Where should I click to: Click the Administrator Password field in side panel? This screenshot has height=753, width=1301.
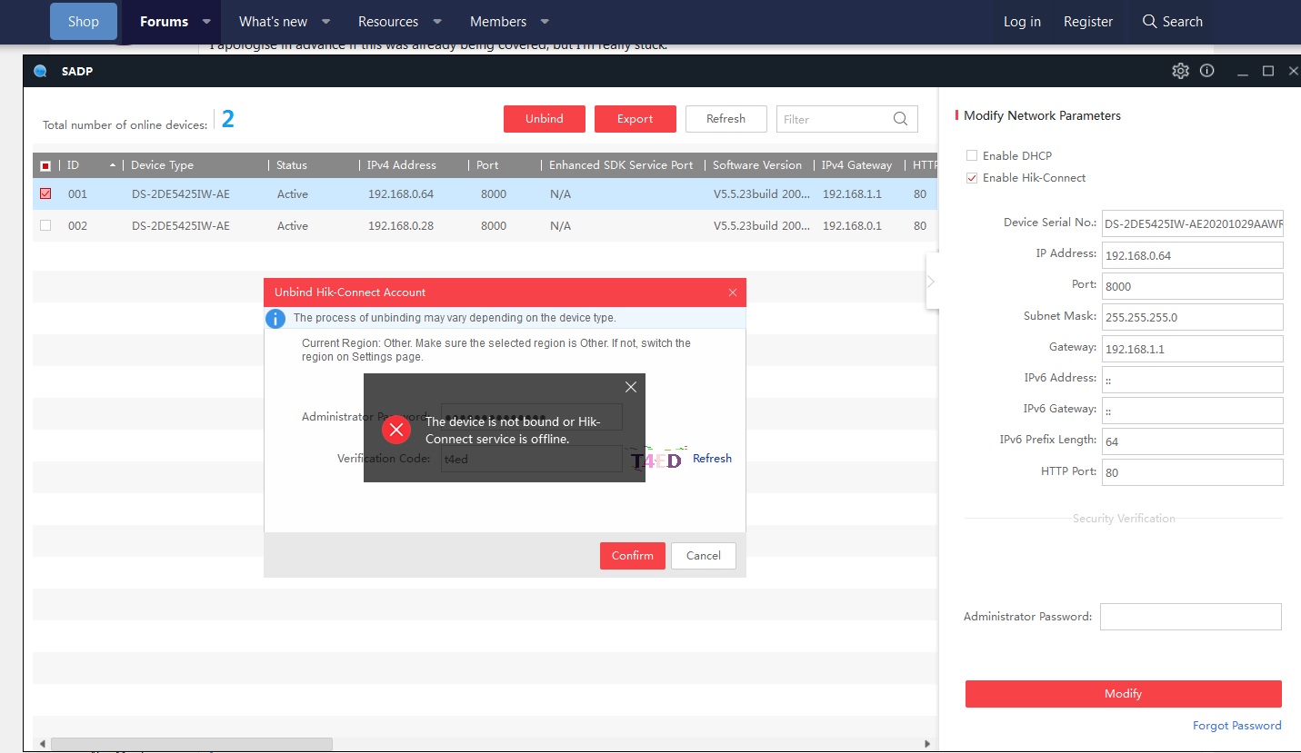coord(1190,617)
